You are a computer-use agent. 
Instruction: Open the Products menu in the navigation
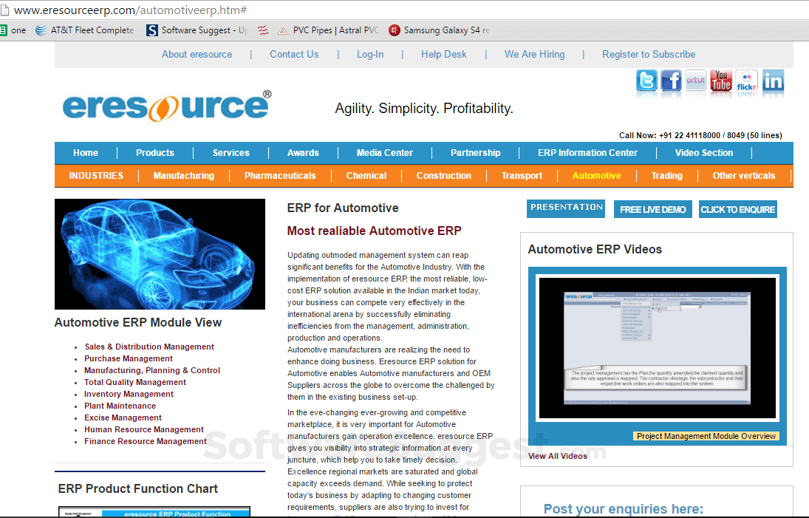click(x=154, y=152)
